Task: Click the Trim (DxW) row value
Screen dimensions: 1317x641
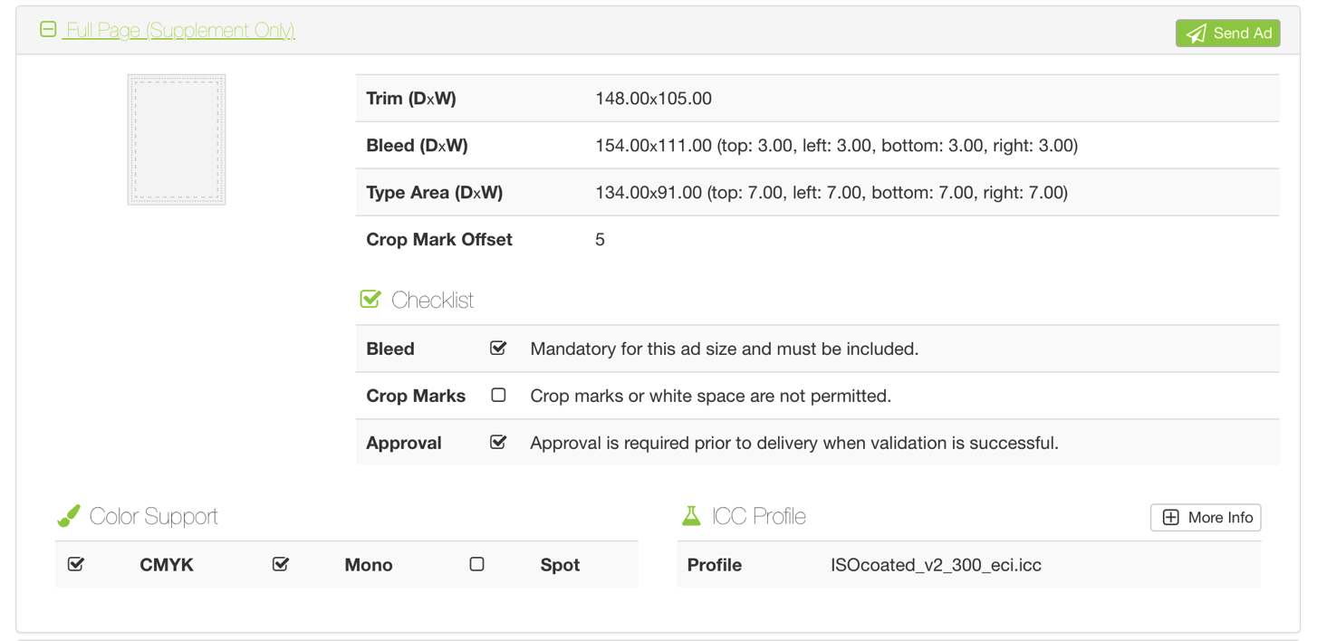Action: coord(653,99)
